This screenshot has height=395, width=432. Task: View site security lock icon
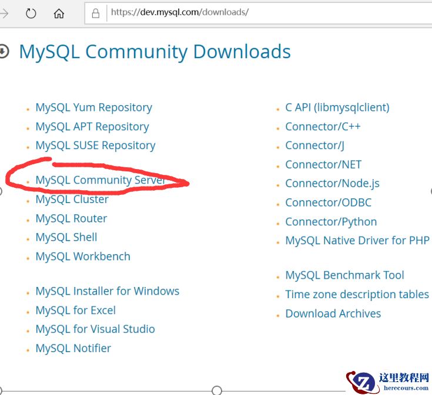[96, 13]
